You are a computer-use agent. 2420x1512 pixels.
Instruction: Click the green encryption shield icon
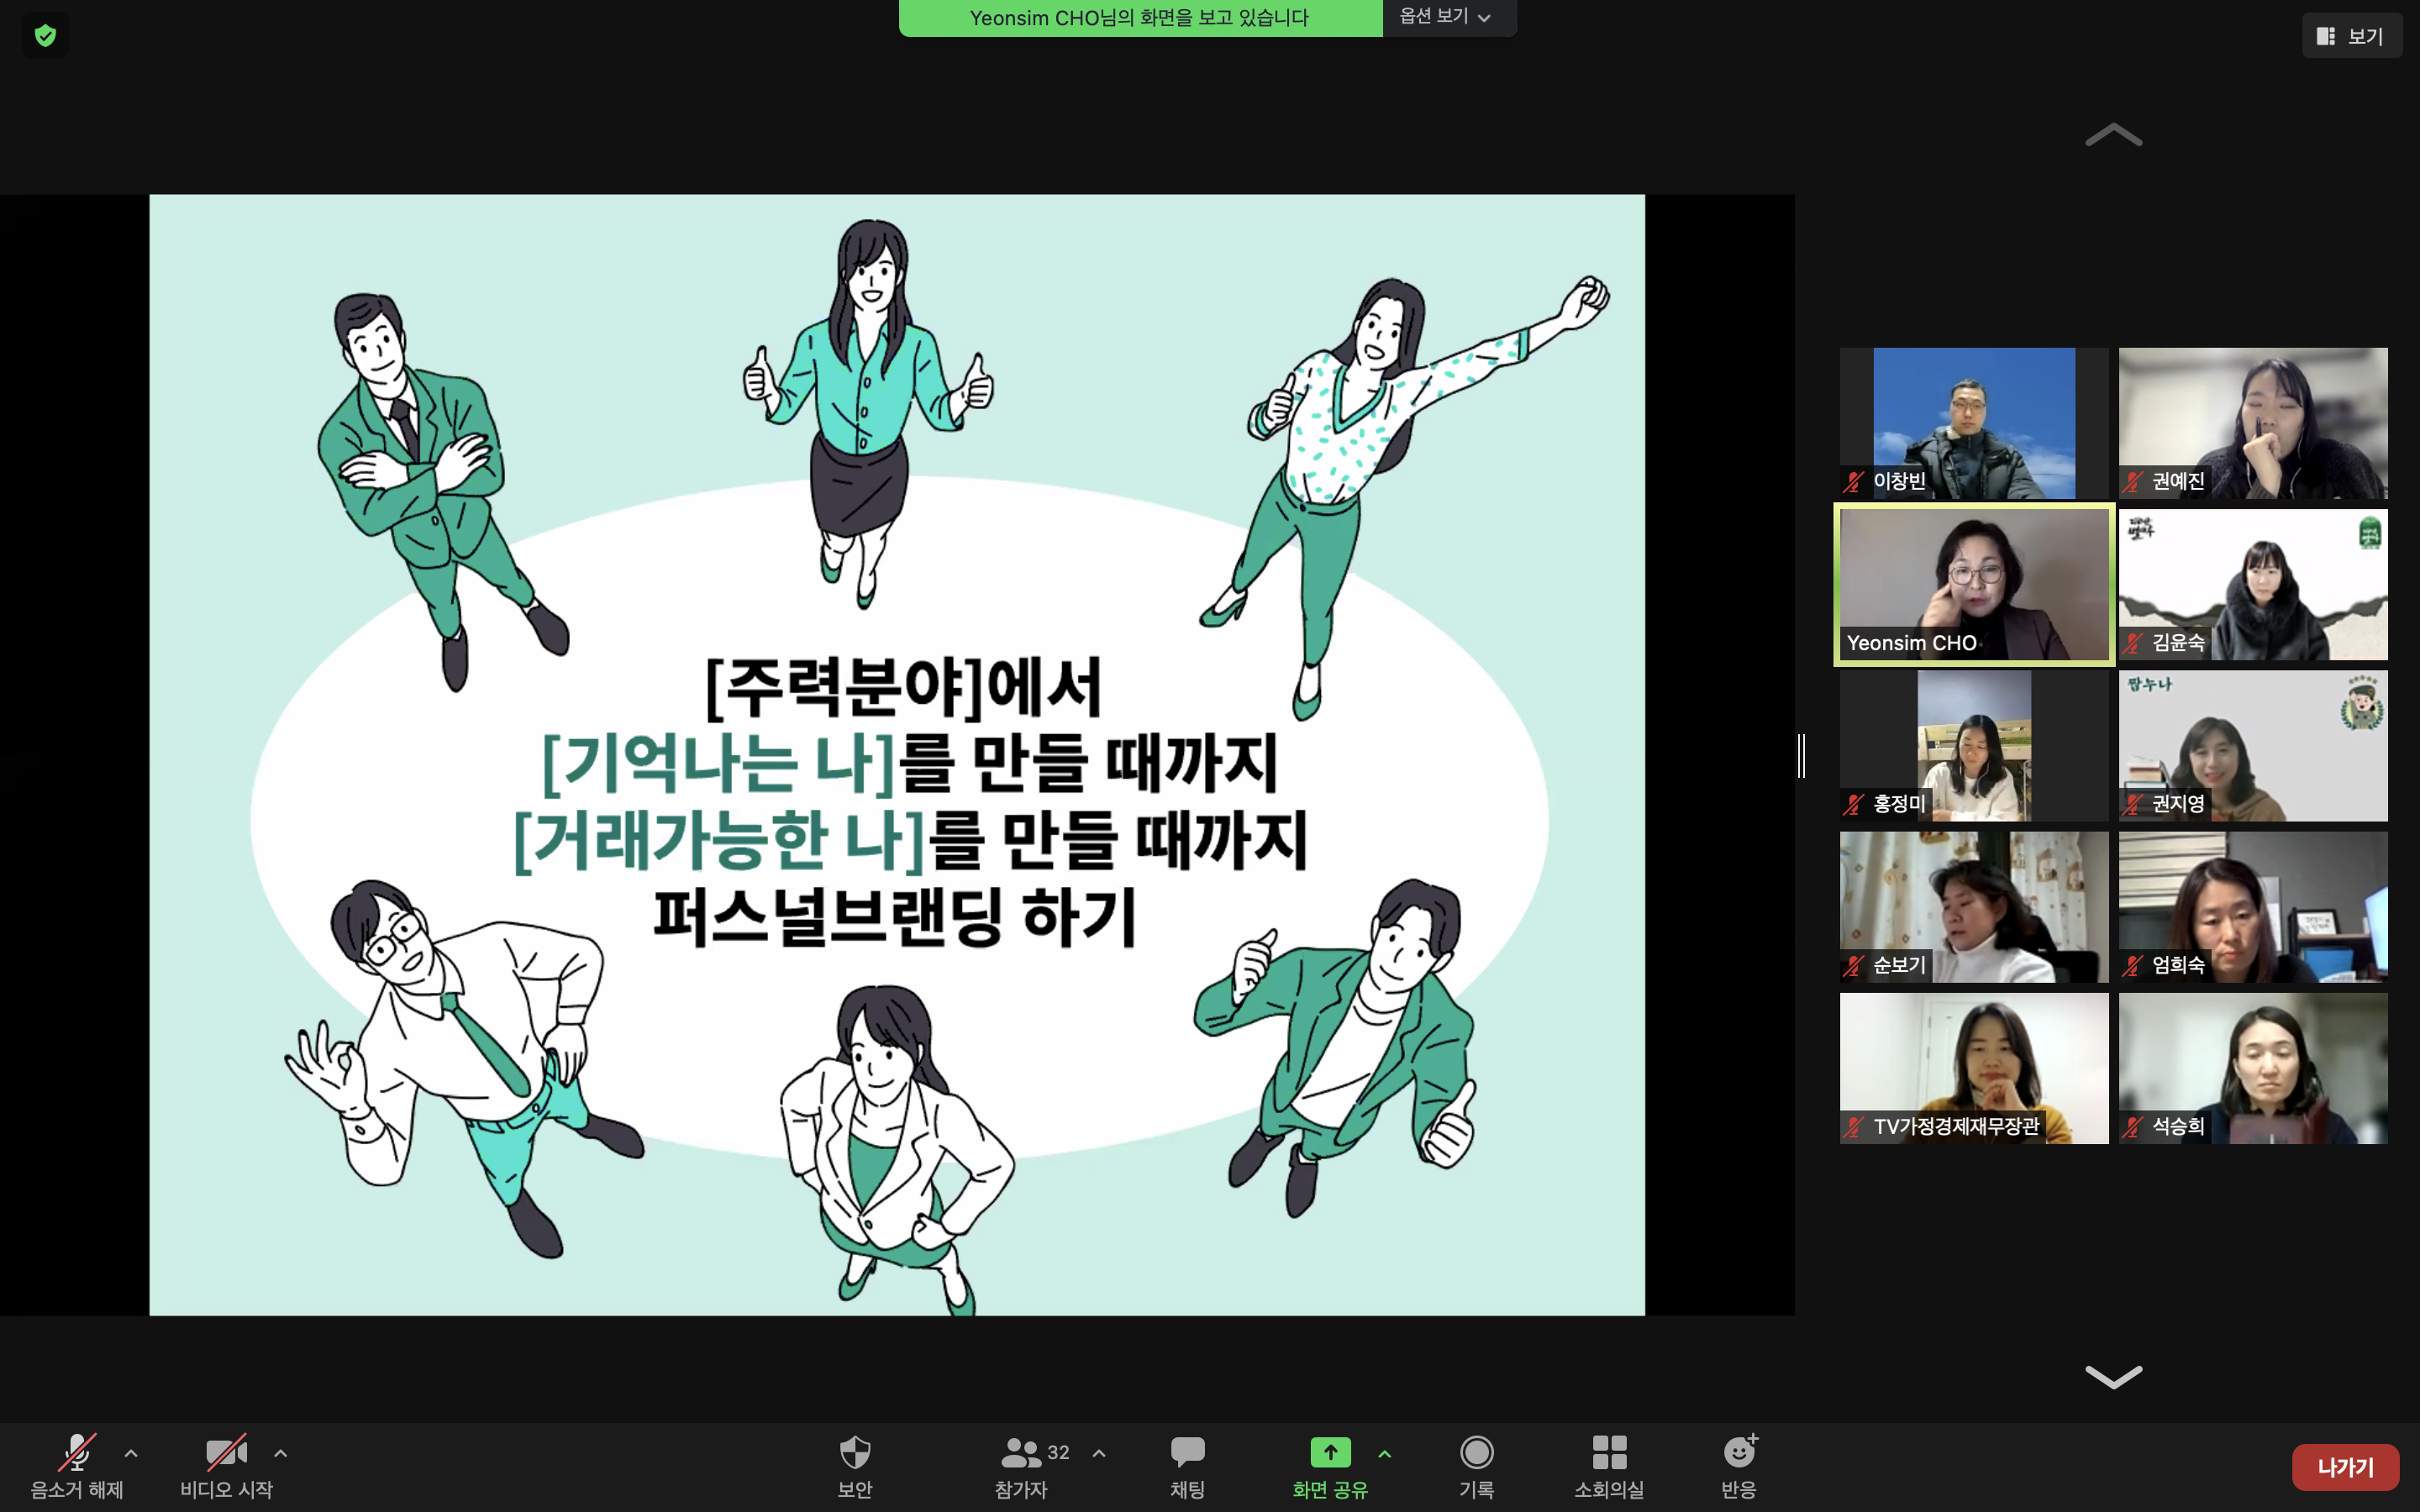(x=45, y=36)
